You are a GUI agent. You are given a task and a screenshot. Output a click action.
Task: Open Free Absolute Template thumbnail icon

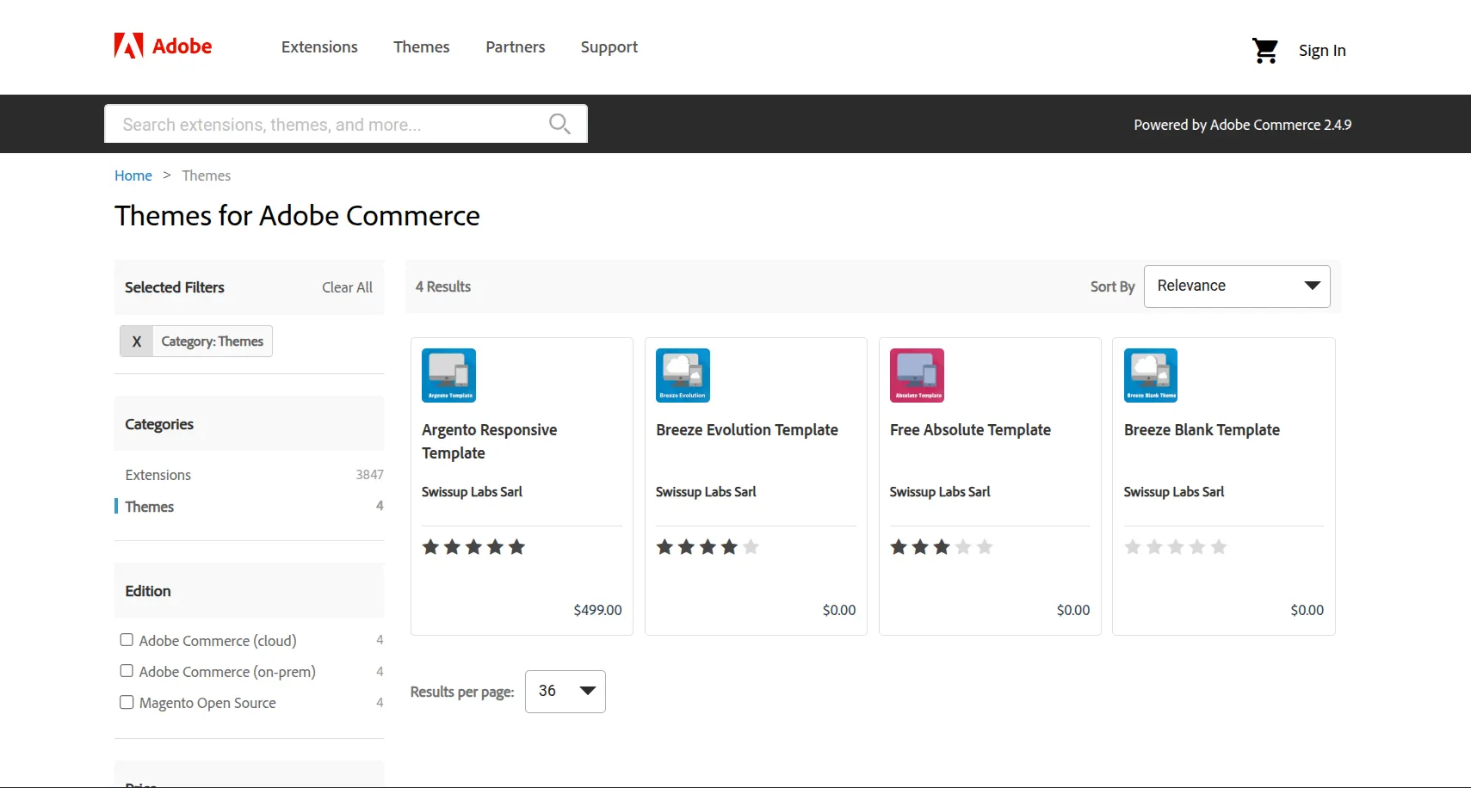point(917,375)
